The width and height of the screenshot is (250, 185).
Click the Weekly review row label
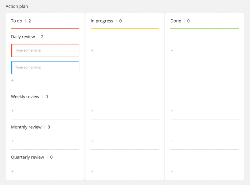click(25, 97)
